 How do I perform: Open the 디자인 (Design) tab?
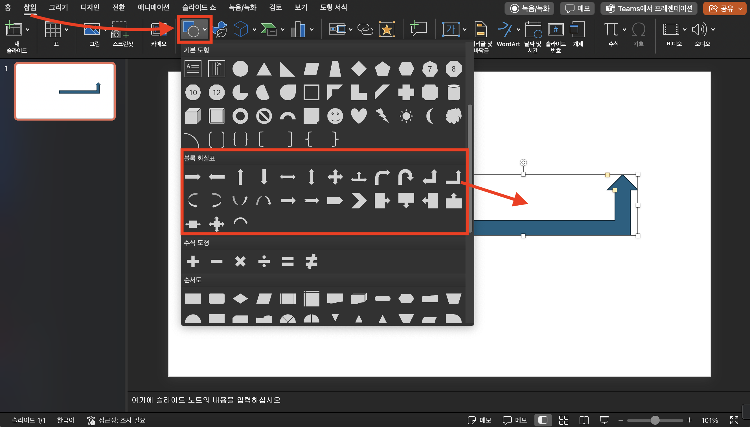tap(90, 7)
